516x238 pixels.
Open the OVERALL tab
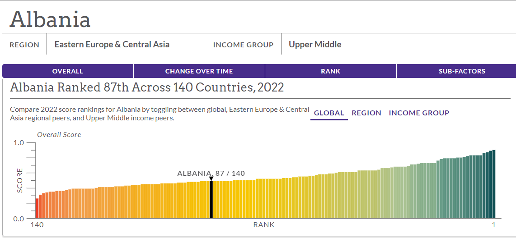(x=68, y=71)
